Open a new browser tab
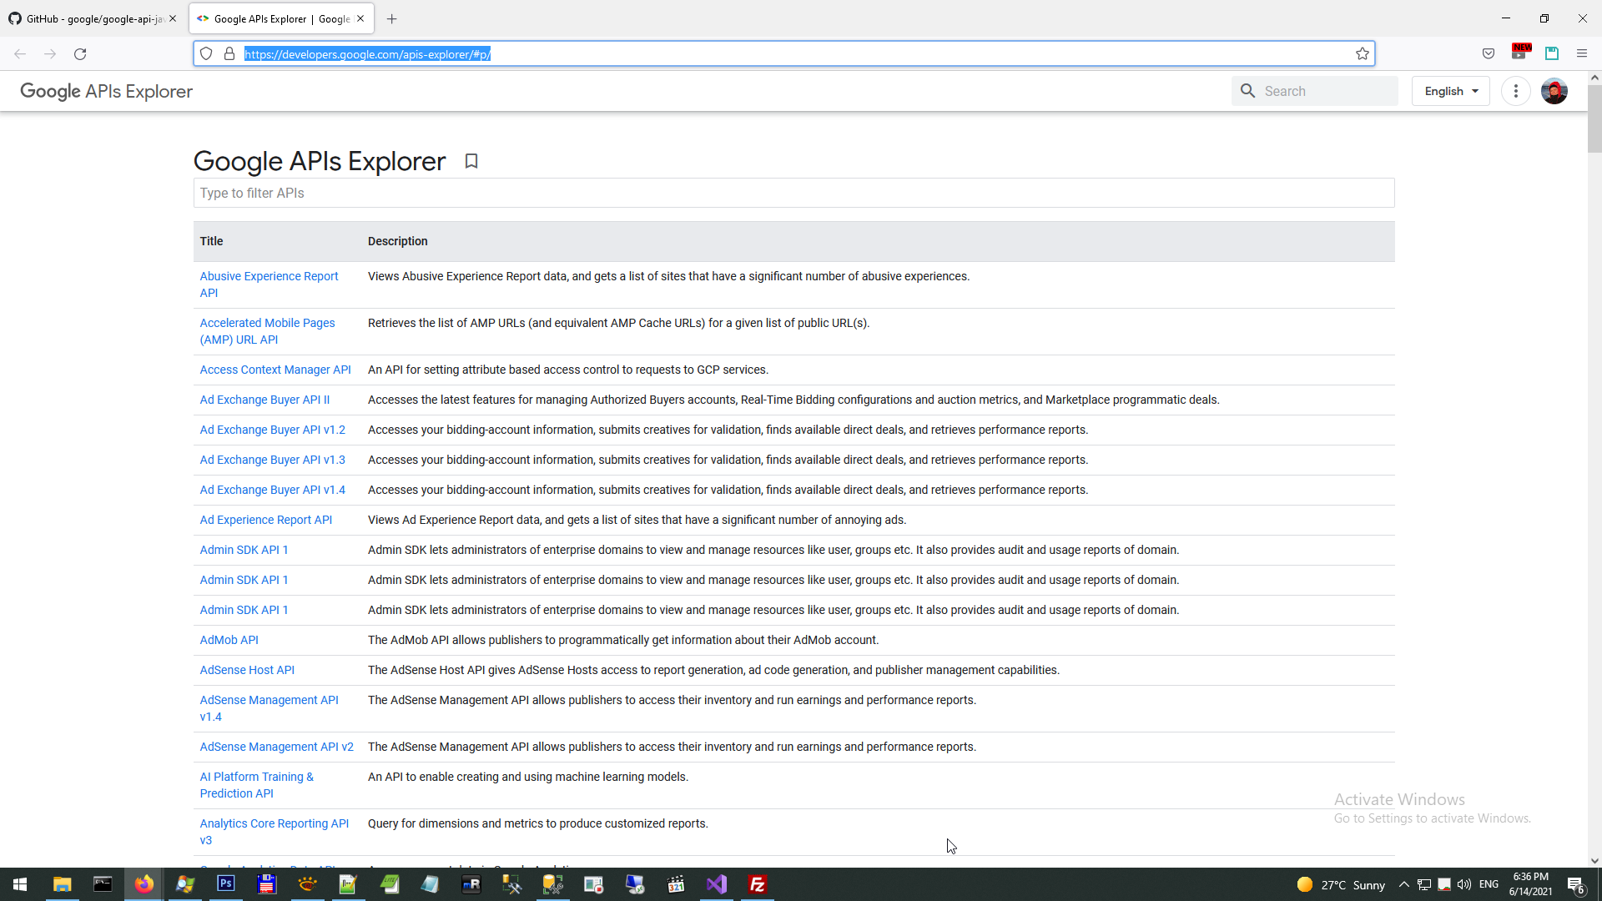The width and height of the screenshot is (1602, 901). coord(392,18)
